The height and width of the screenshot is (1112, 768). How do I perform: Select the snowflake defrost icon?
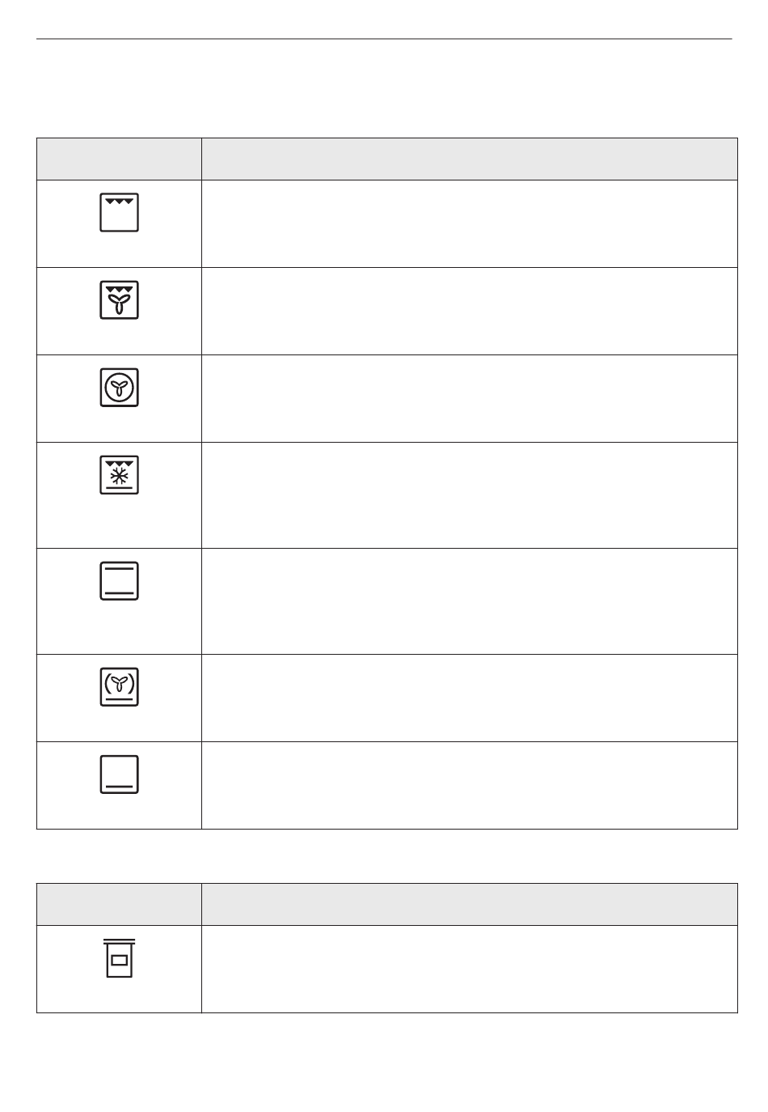(x=120, y=474)
